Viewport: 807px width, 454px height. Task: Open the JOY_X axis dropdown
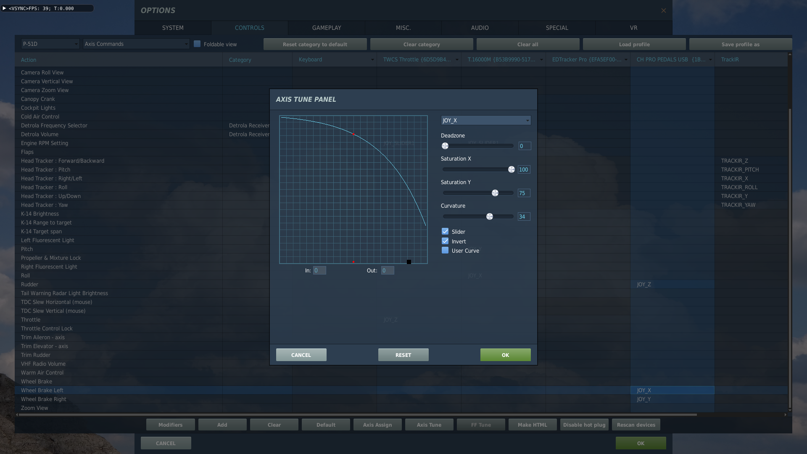pos(486,120)
